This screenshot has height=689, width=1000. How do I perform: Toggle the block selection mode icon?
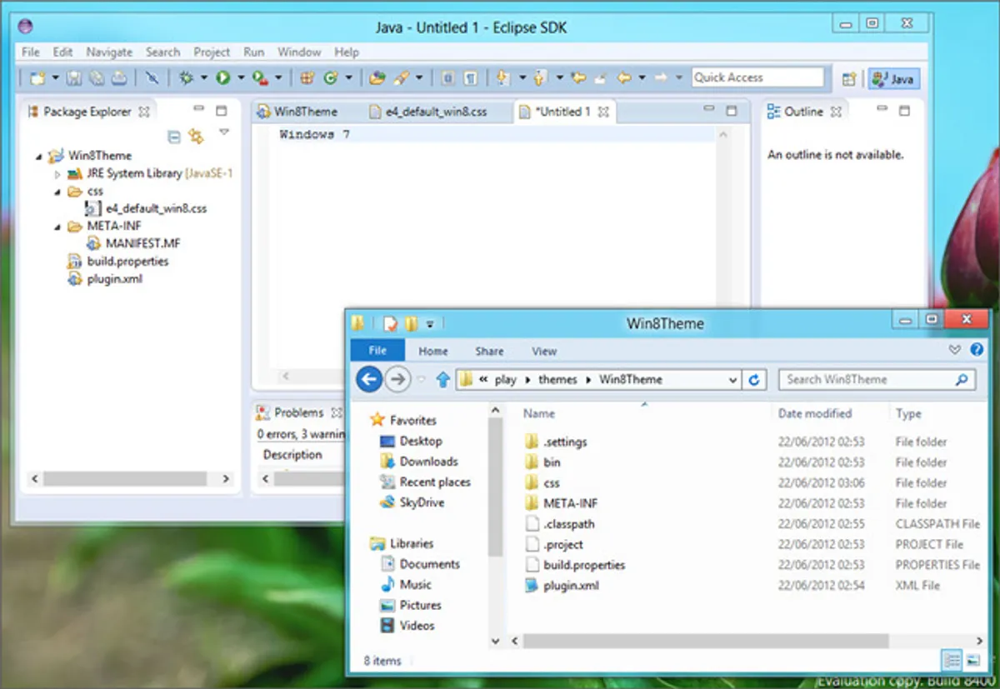click(x=448, y=77)
